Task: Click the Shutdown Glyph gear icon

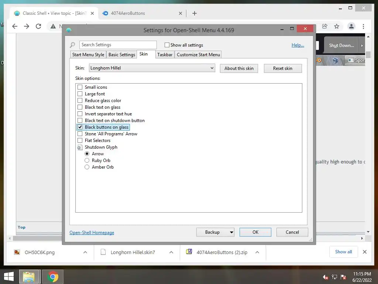Action: point(80,147)
